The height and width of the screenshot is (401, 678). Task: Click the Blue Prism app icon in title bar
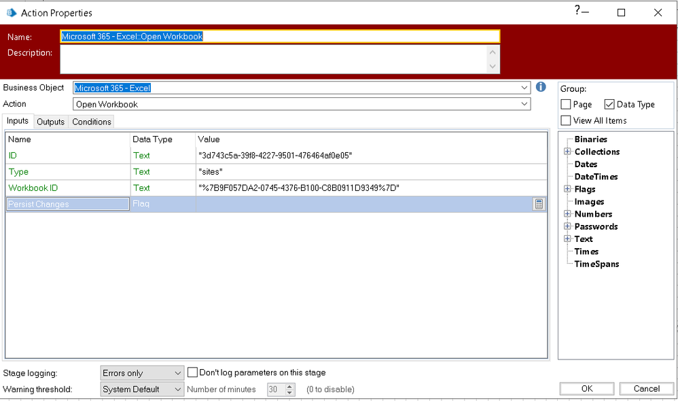(x=12, y=13)
